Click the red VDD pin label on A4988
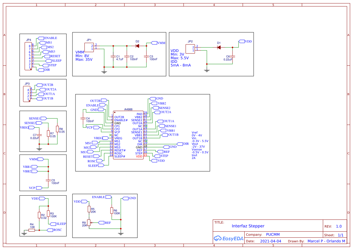This screenshot has height=250, width=353. pos(139,156)
